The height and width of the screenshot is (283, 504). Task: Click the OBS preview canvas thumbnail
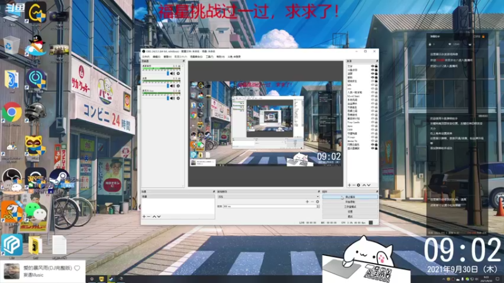[x=265, y=123]
